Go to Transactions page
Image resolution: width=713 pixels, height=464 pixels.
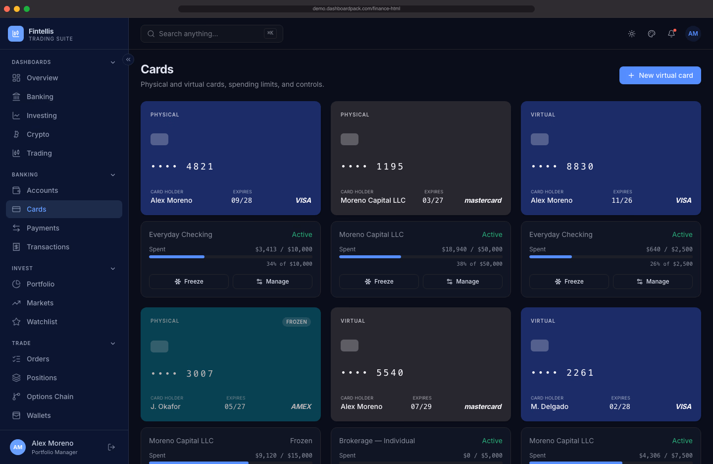click(x=64, y=247)
